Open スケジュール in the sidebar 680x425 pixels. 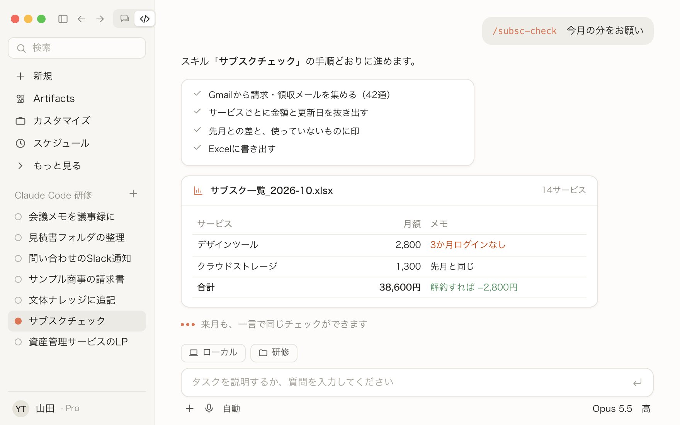coord(77,143)
